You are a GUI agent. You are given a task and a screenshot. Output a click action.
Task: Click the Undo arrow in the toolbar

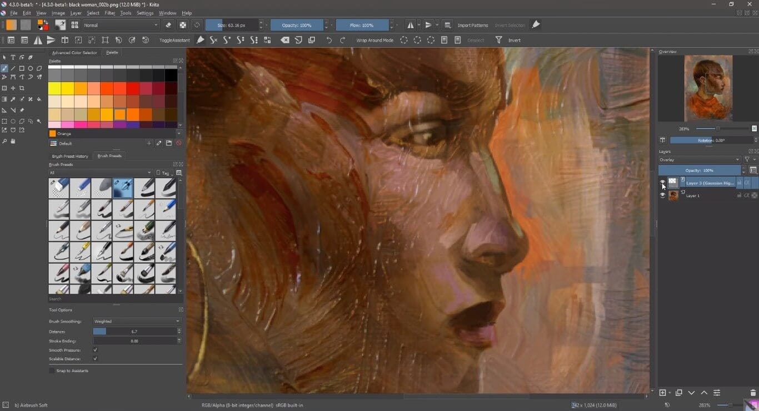pyautogui.click(x=329, y=40)
